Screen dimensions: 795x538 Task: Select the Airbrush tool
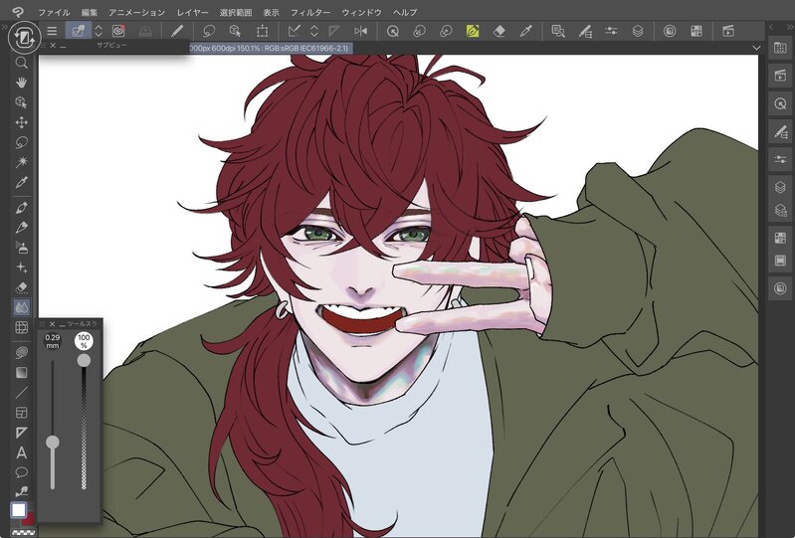(21, 248)
